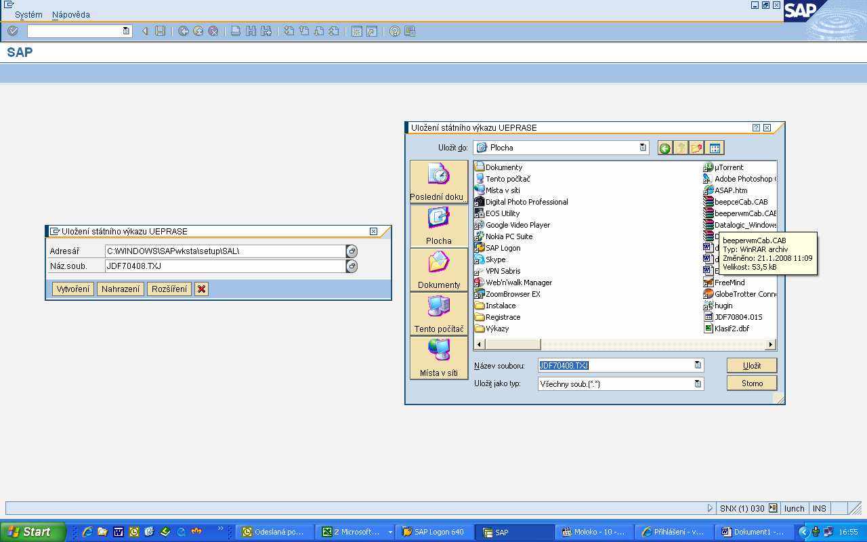Select ASAP.htm in file list
Viewport: 867px width, 542px height.
[x=725, y=190]
